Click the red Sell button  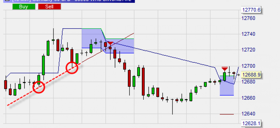(x=49, y=6)
